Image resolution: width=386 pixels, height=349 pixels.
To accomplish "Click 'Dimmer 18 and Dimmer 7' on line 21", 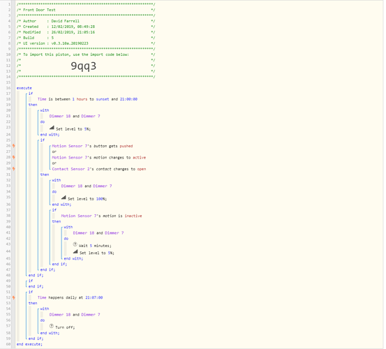I will (75, 116).
